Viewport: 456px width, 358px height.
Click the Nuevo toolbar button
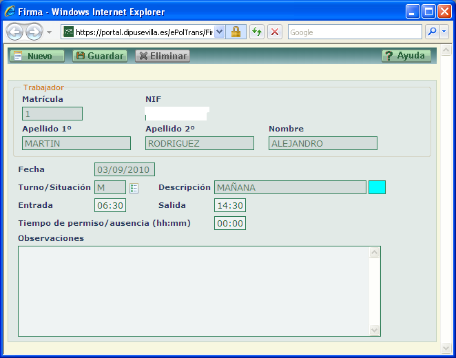[x=37, y=56]
